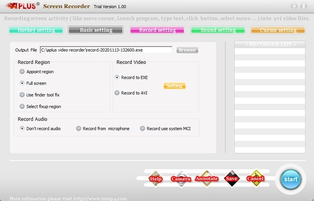Click the Save diamond icon
The height and width of the screenshot is (201, 314).
click(x=231, y=178)
